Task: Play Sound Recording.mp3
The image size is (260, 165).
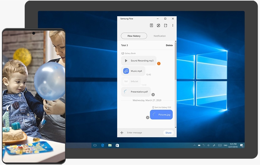Action: click(x=126, y=61)
